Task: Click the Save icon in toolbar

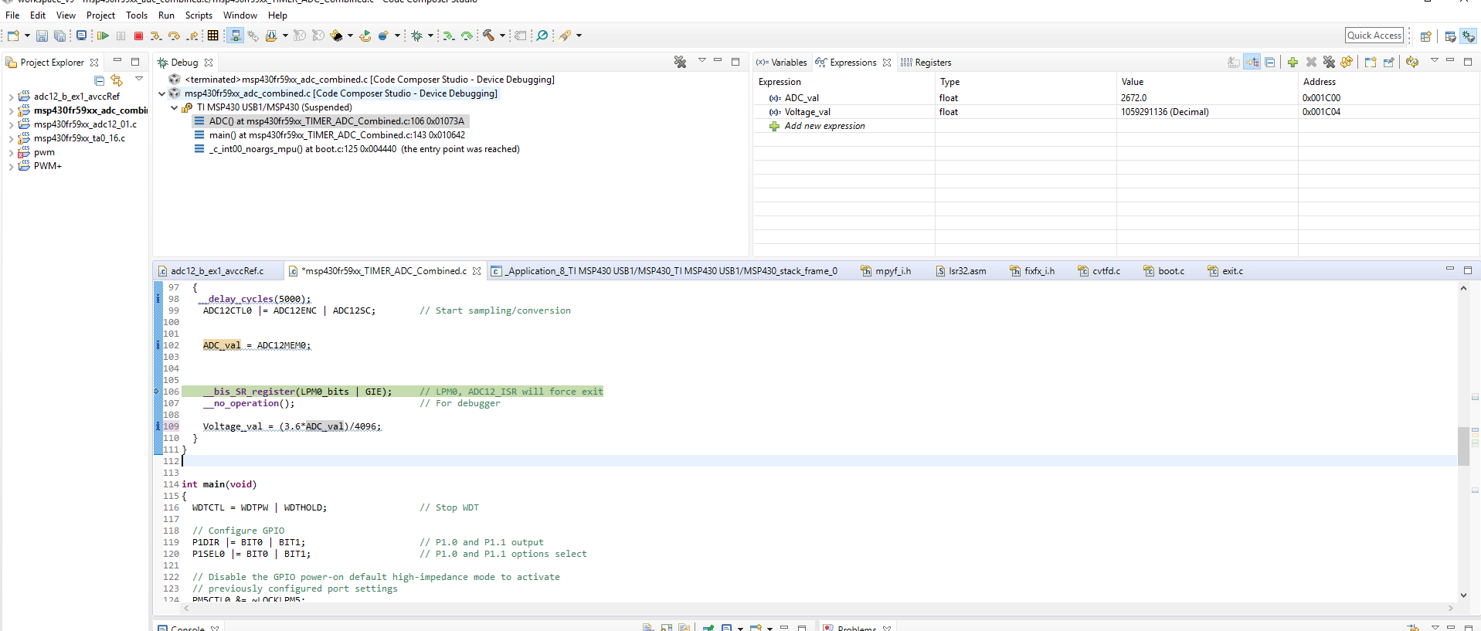Action: click(x=42, y=36)
